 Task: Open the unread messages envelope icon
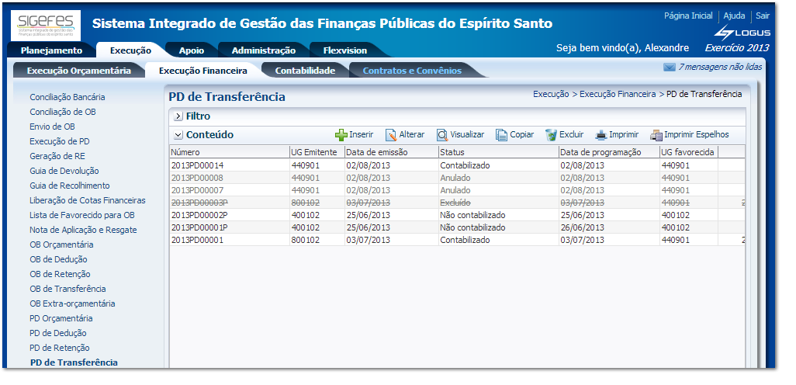(669, 68)
